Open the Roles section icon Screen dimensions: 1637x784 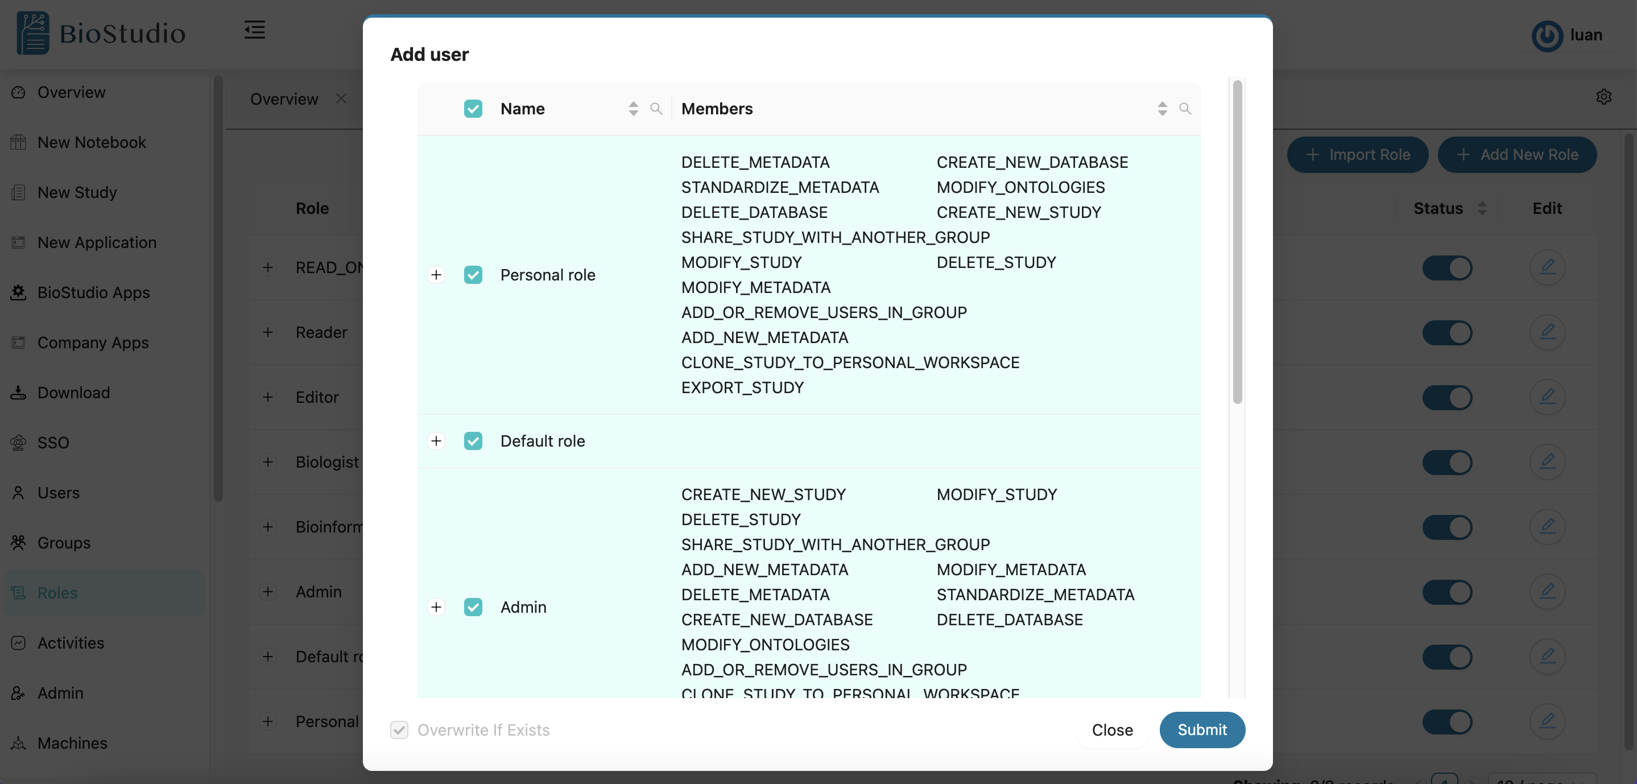(18, 592)
